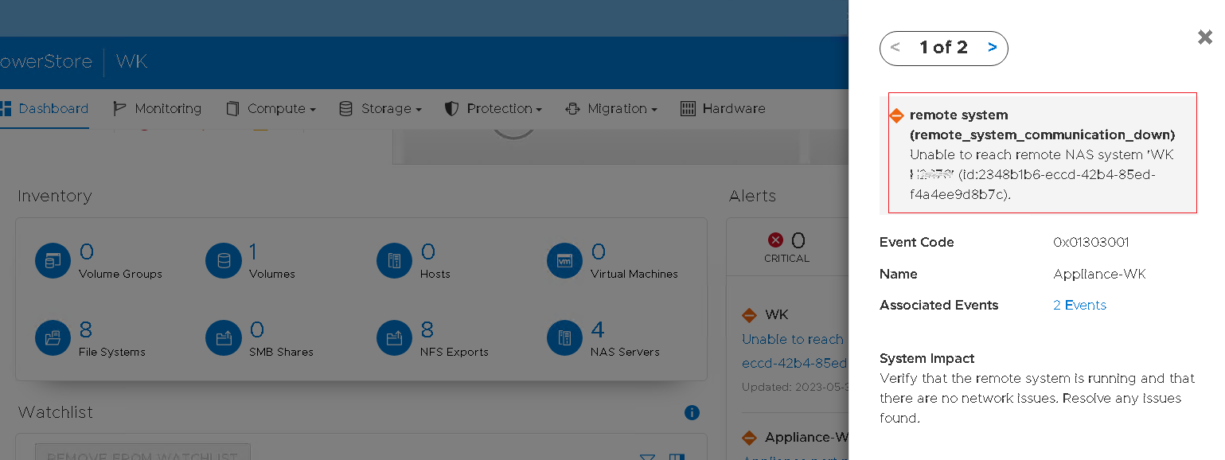Screen dimensions: 1225x460
Task: Open the NFS Exports count link
Action: (427, 329)
